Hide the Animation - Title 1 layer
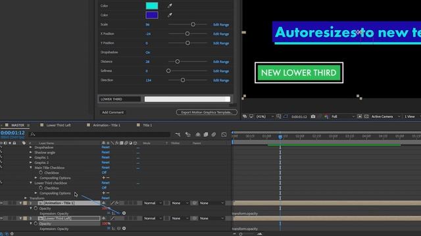Screen dimensions: 421x236 [x=1, y=203]
